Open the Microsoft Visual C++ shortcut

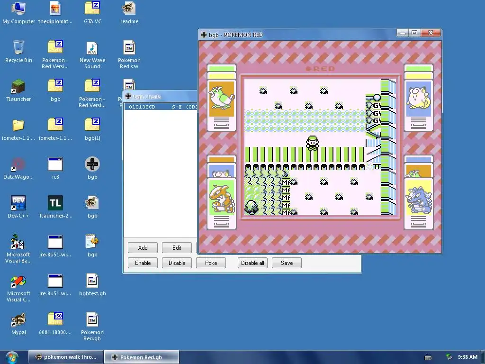click(x=18, y=288)
